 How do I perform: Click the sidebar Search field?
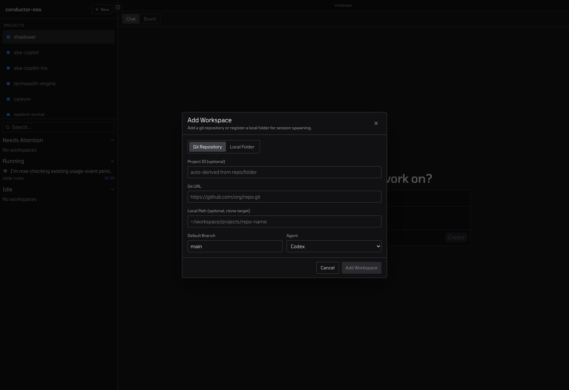click(59, 127)
